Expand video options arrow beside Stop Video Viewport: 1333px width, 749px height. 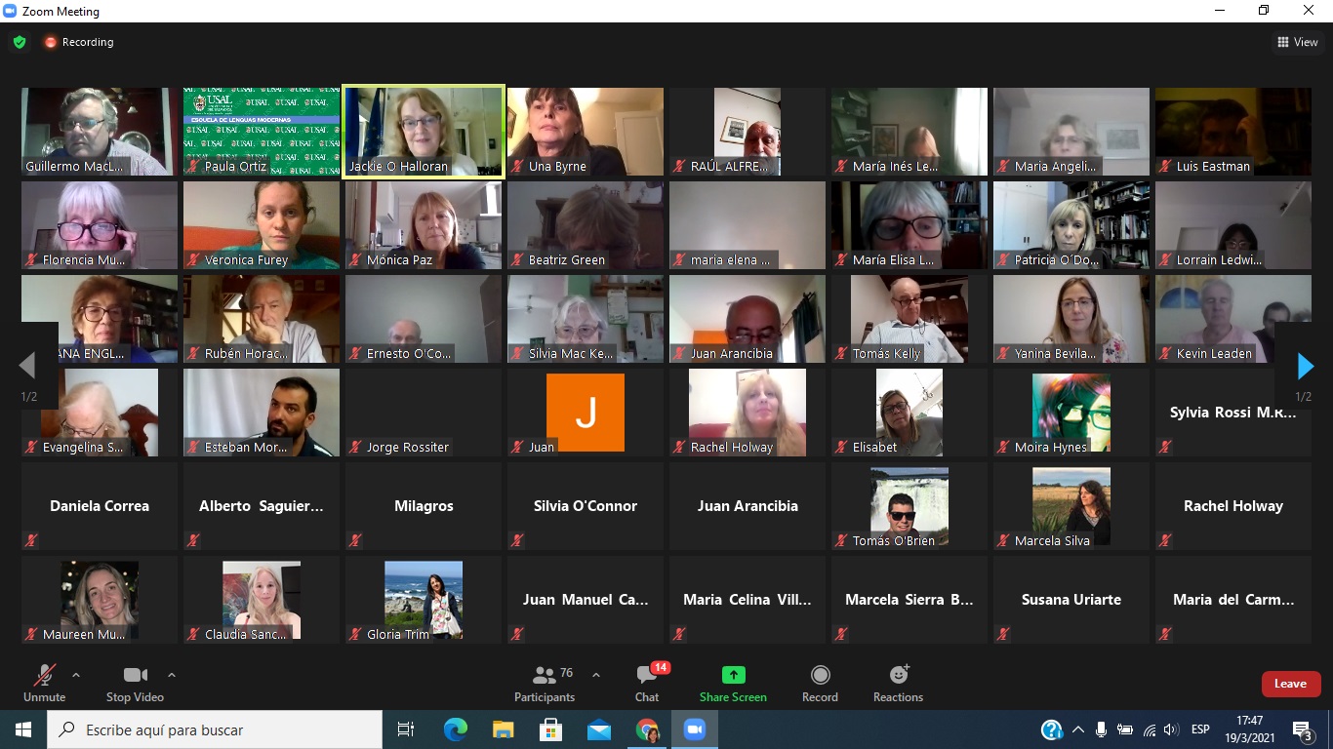coord(172,675)
